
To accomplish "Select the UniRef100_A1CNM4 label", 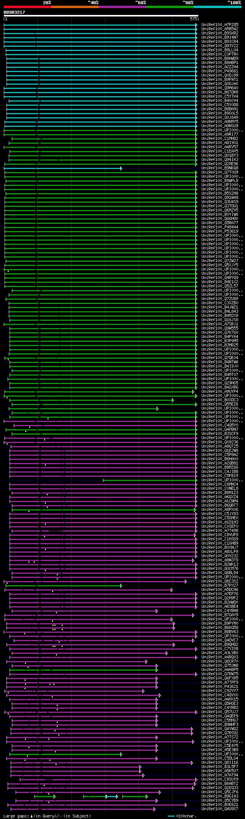I will [220, 501].
